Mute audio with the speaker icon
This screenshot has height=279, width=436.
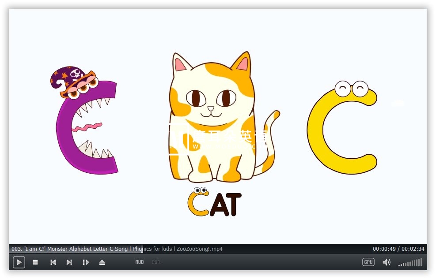click(387, 262)
